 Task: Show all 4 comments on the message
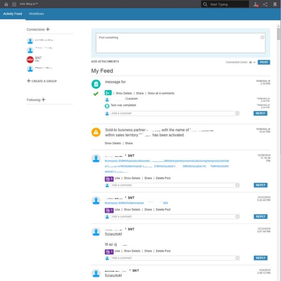pos(162,93)
